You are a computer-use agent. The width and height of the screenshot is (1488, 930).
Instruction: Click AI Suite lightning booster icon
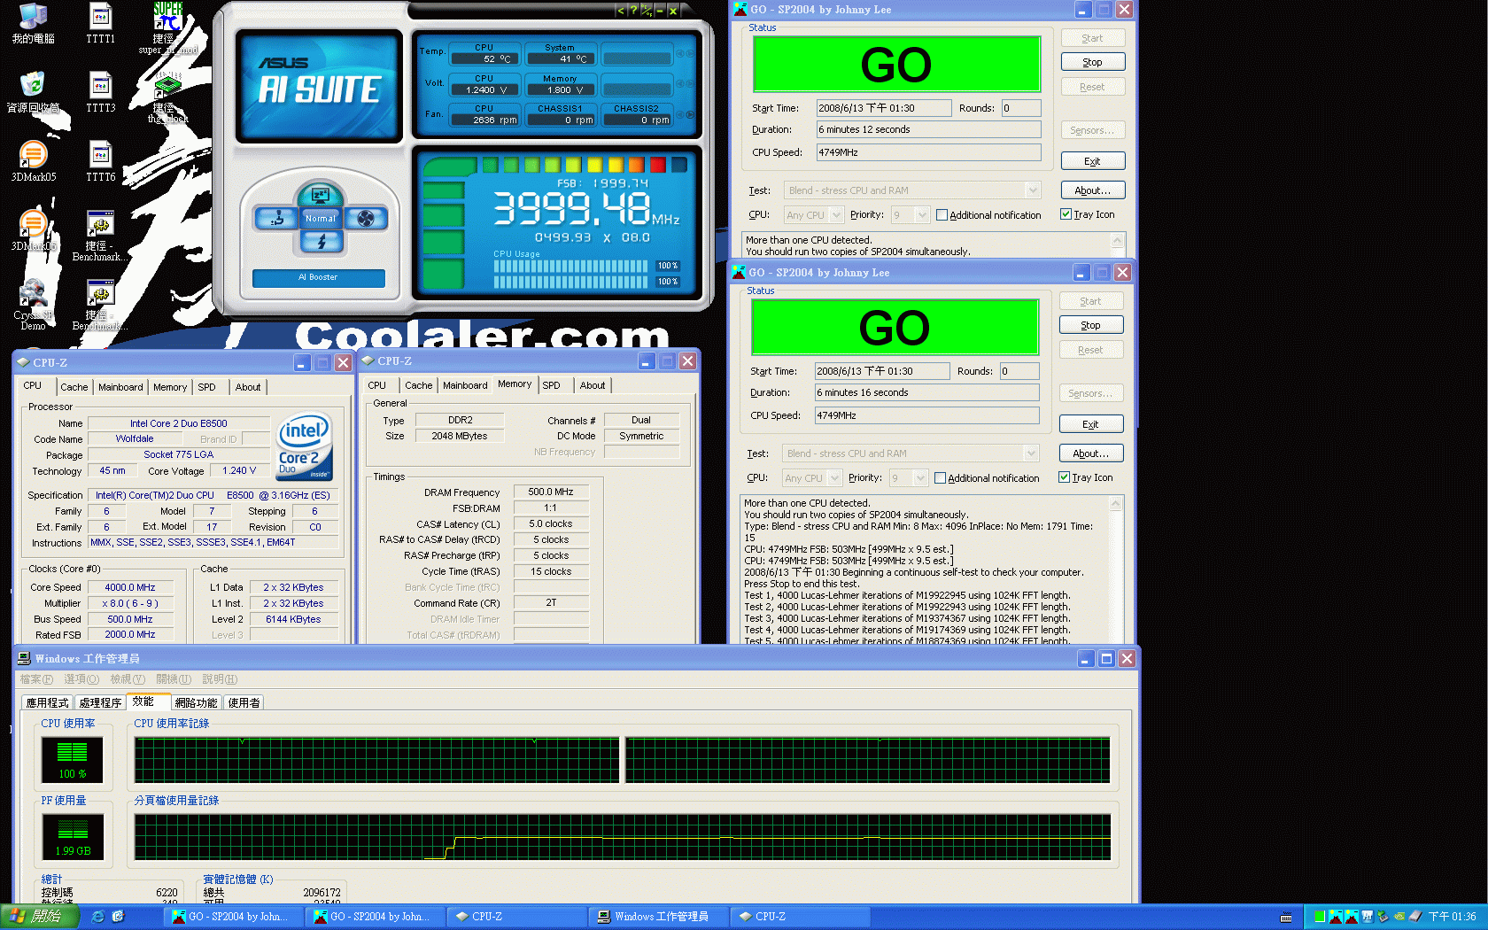[321, 241]
